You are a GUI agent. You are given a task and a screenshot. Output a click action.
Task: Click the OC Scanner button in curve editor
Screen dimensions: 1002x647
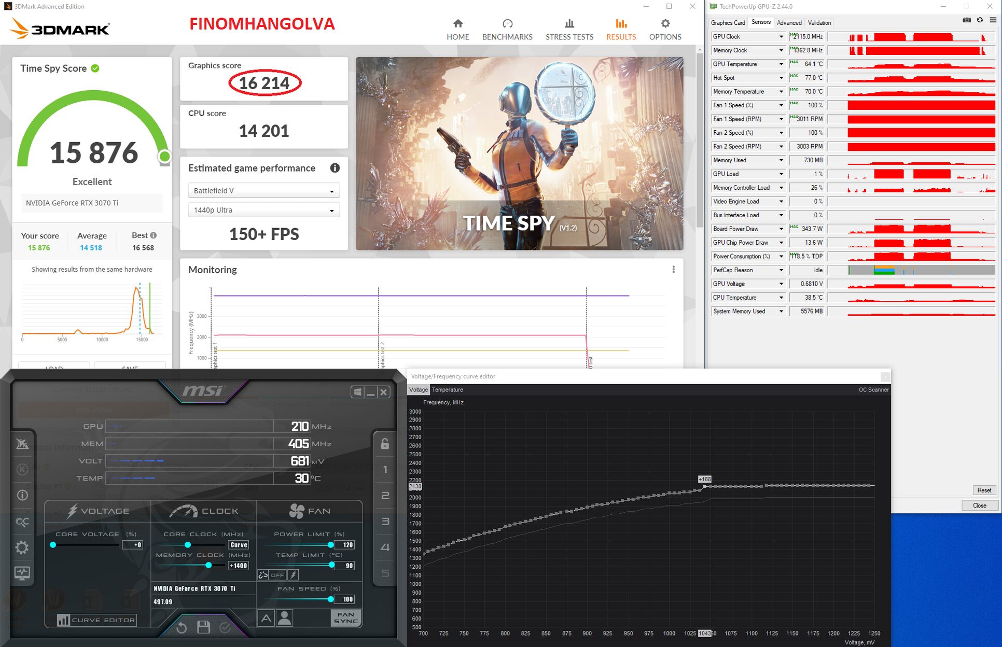873,390
